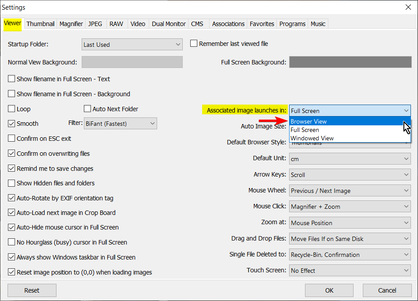Viewport: 418px width, 301px height.
Task: Toggle Show Hidden files and folders
Action: pyautogui.click(x=11, y=183)
